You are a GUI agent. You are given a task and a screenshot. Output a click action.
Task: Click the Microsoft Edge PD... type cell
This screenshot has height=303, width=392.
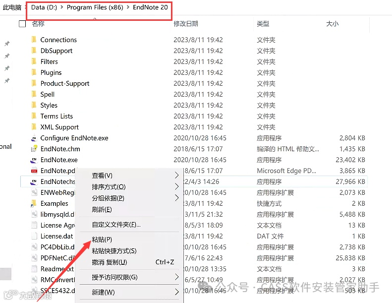tap(286, 171)
